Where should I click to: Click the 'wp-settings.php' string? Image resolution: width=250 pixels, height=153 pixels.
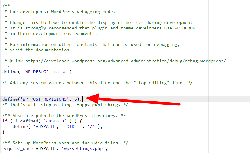click(83, 148)
